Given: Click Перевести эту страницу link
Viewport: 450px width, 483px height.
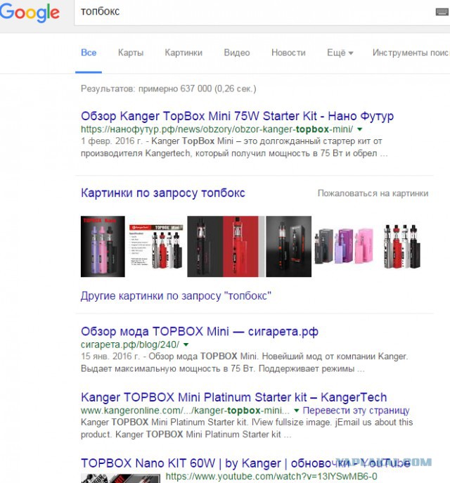Looking at the screenshot, I should coord(356,411).
